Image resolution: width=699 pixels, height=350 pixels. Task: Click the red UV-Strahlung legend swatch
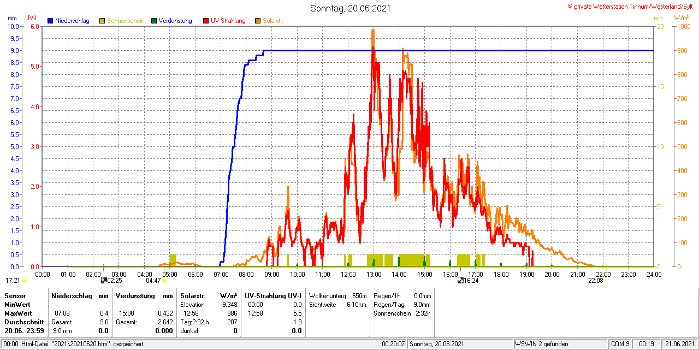pyautogui.click(x=206, y=21)
